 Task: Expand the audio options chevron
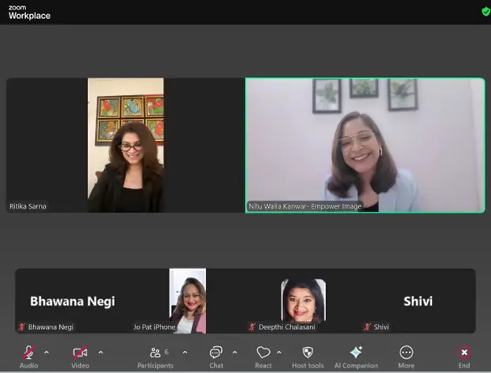coord(46,352)
